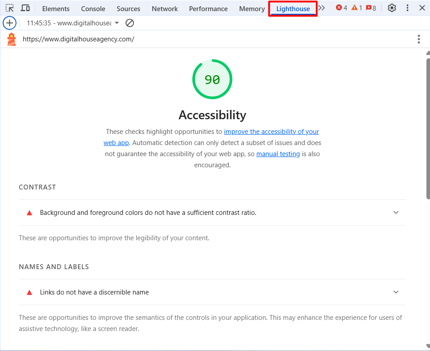This screenshot has width=430, height=351.
Task: Open DevTools three-dot customize menu
Action: click(408, 8)
